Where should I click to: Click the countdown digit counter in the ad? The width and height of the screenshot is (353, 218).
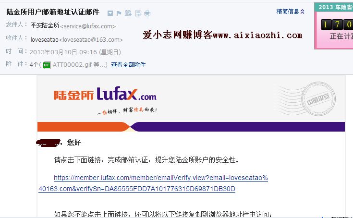click(337, 24)
